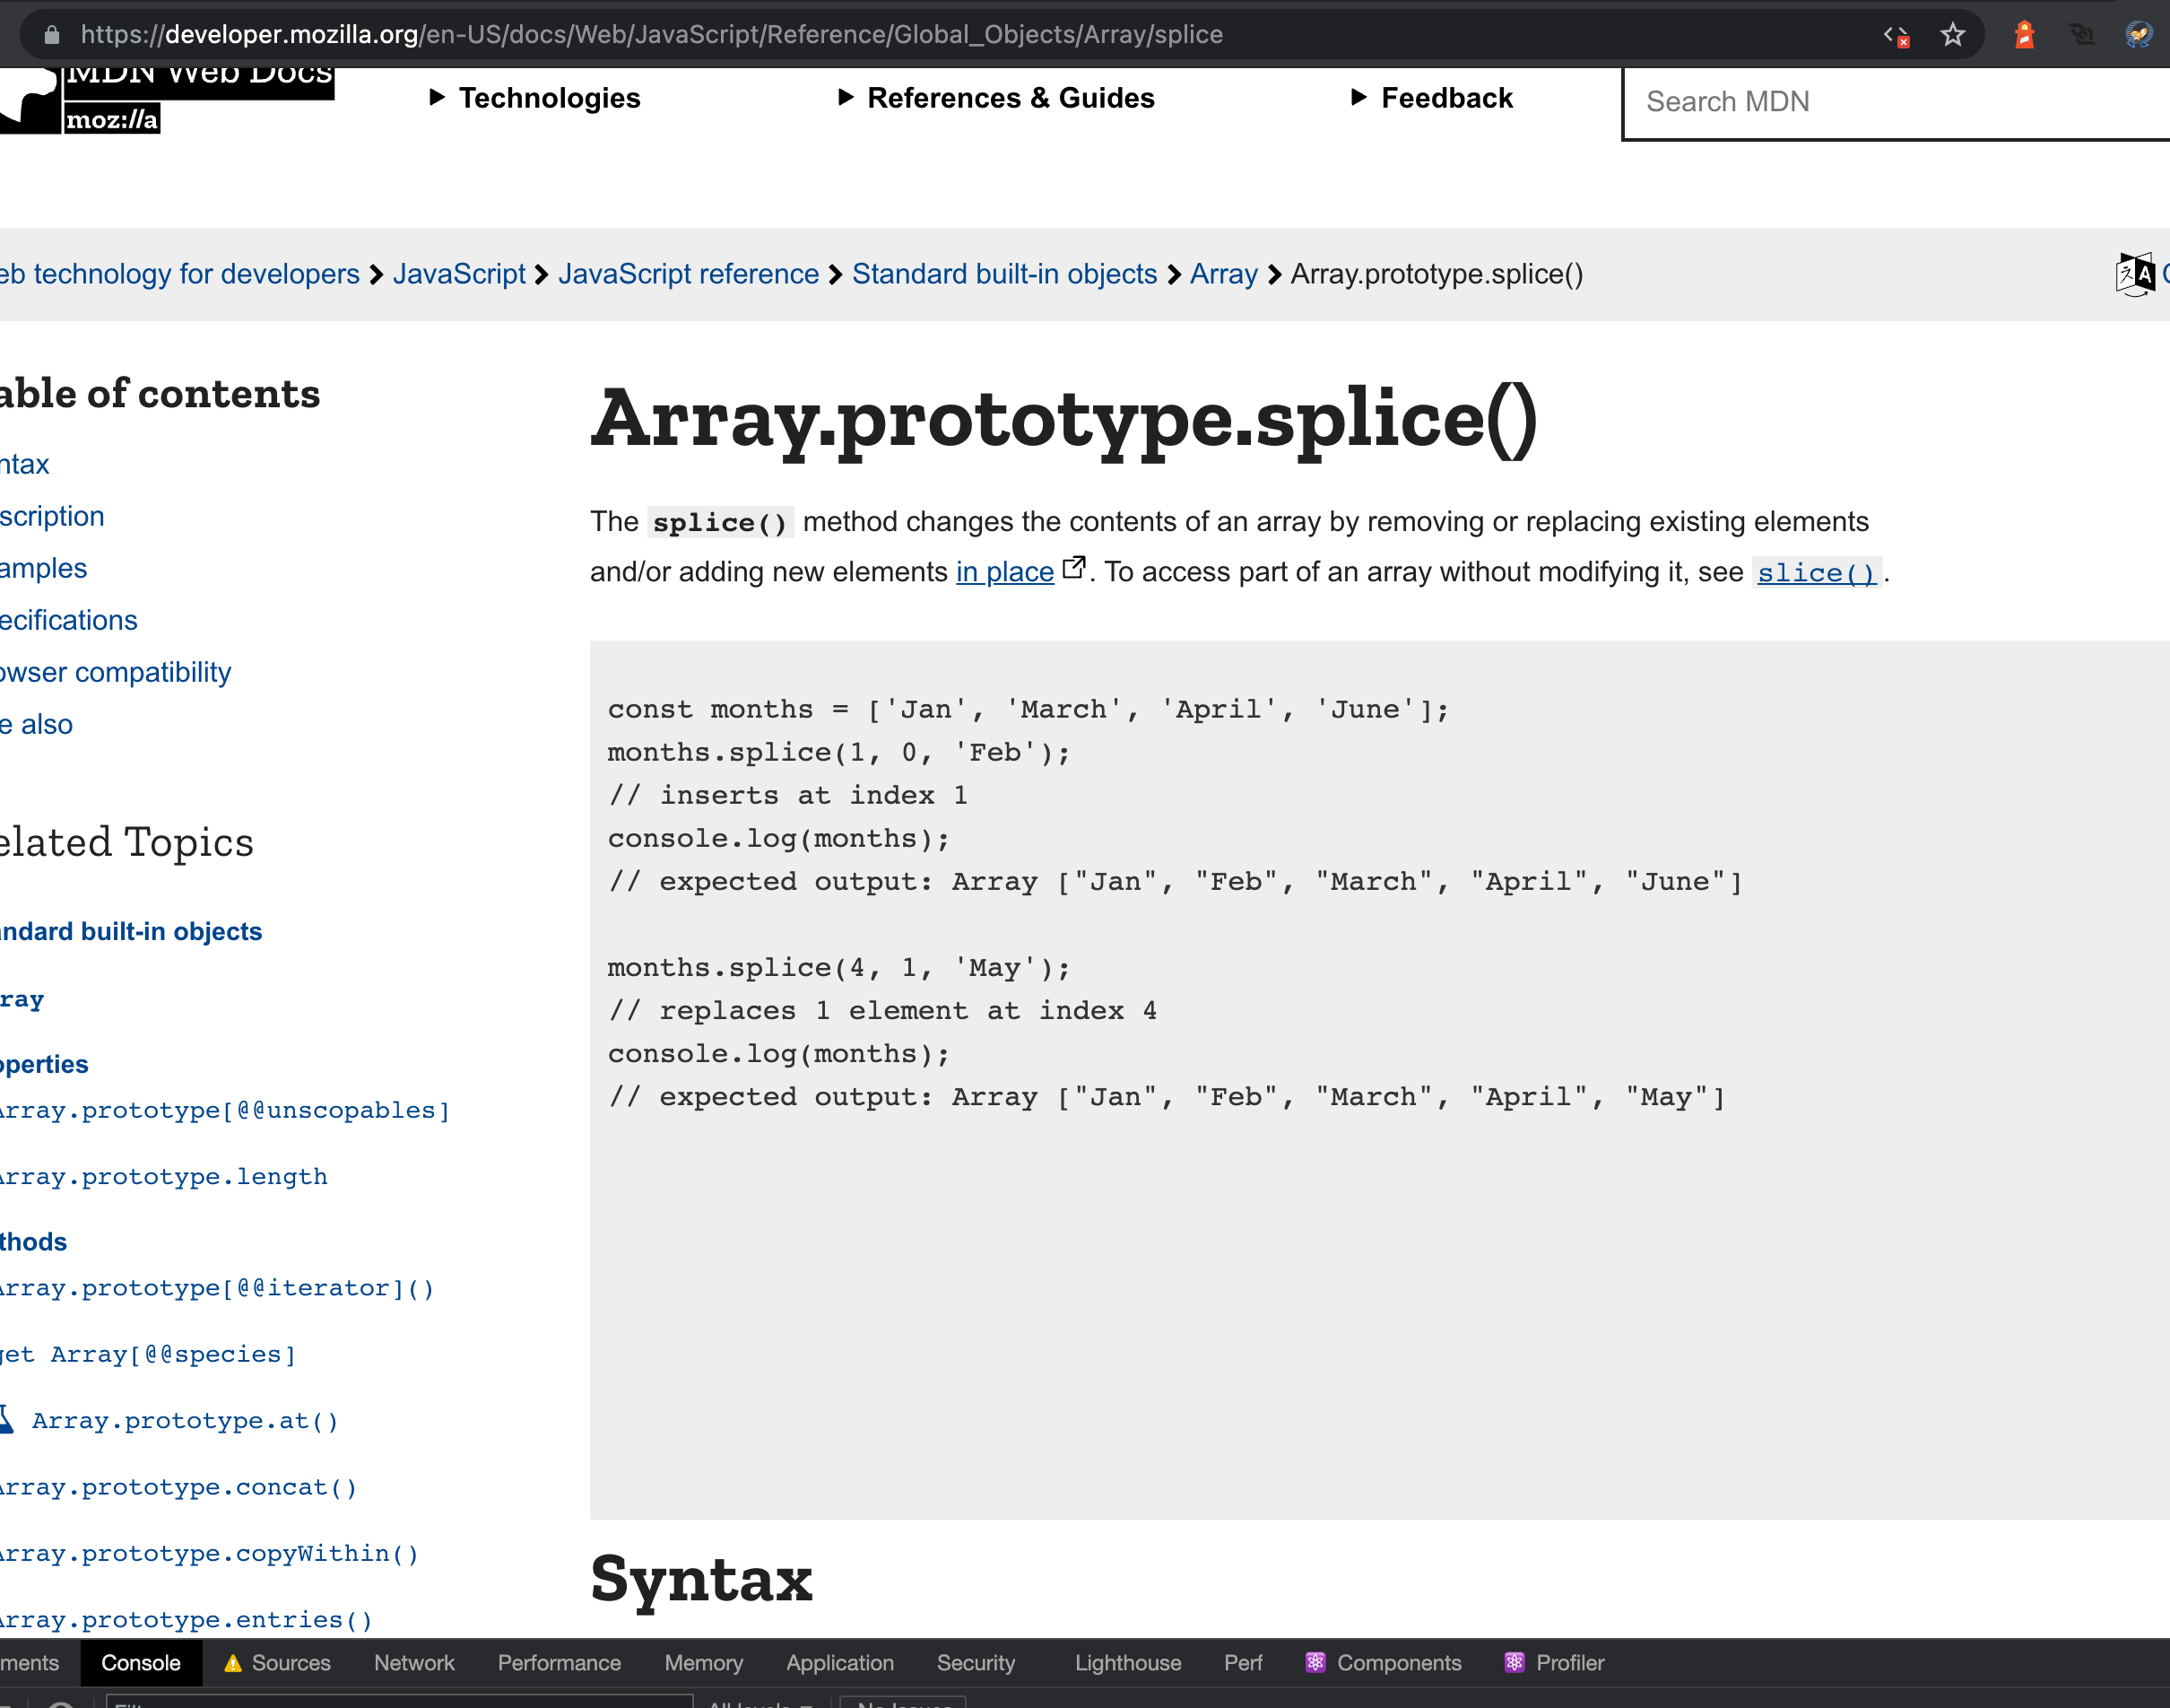Open Array.prototype.concat() in the sidebar

[x=178, y=1487]
